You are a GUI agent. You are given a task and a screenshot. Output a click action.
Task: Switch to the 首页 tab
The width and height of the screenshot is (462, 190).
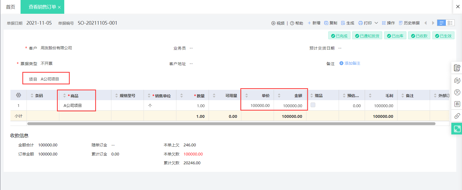[10, 7]
